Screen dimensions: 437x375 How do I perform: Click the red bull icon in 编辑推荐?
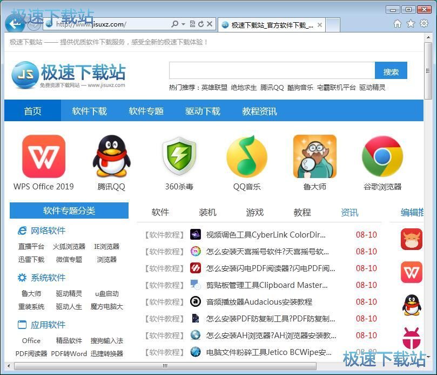coord(412,239)
